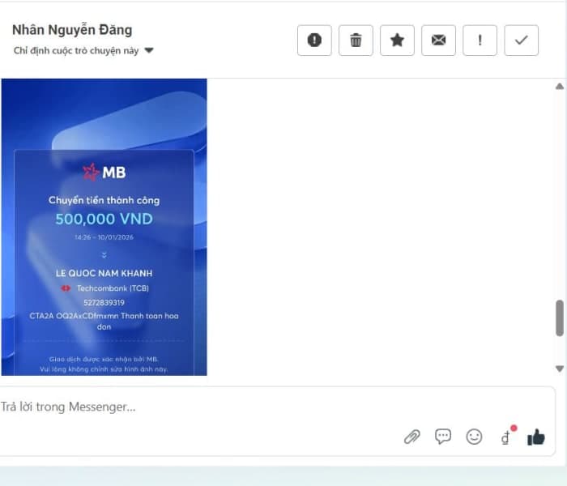The height and width of the screenshot is (486, 567).
Task: Click recipient name 'LE QUOC NAM KHANH'
Action: point(104,274)
